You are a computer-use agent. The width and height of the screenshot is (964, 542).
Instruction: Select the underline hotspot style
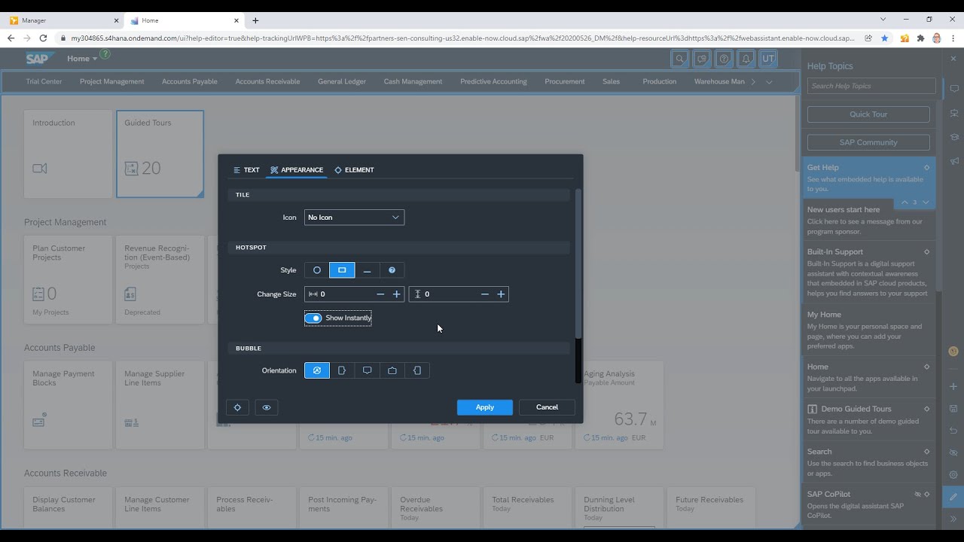point(367,270)
